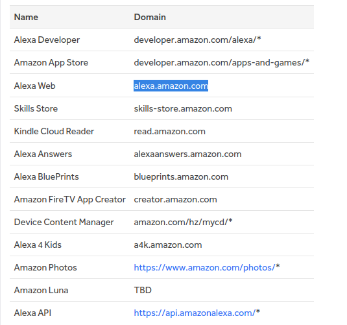
Task: Click the Alexa Web name cell
Action: pyautogui.click(x=35, y=86)
